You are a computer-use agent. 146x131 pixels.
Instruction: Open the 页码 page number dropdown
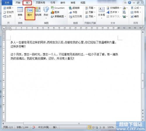[x=90, y=16]
